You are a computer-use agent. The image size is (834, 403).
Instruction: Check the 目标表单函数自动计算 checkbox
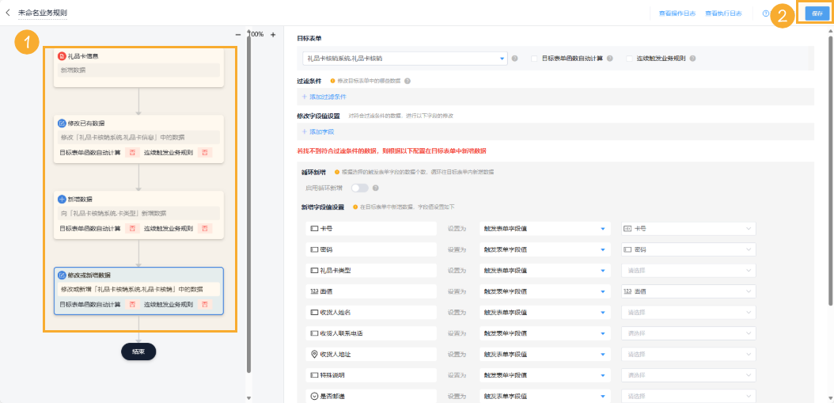coord(534,59)
